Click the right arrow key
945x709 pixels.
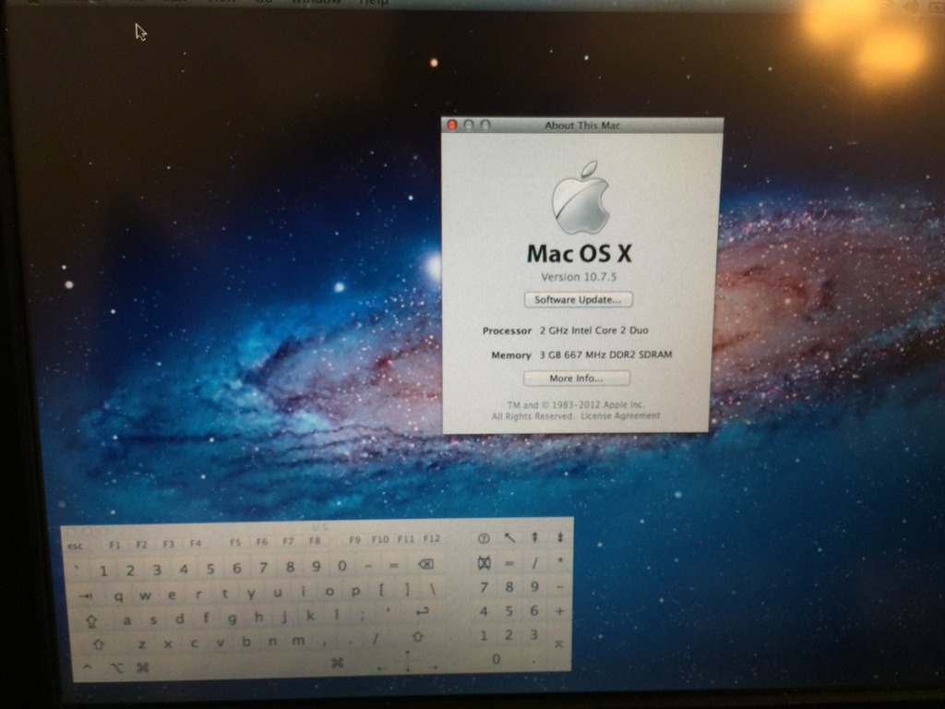[x=434, y=667]
